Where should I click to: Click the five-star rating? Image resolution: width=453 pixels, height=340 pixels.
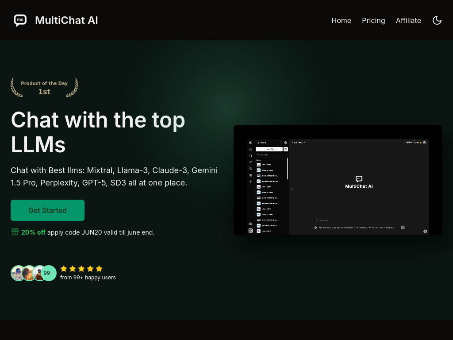coord(81,269)
